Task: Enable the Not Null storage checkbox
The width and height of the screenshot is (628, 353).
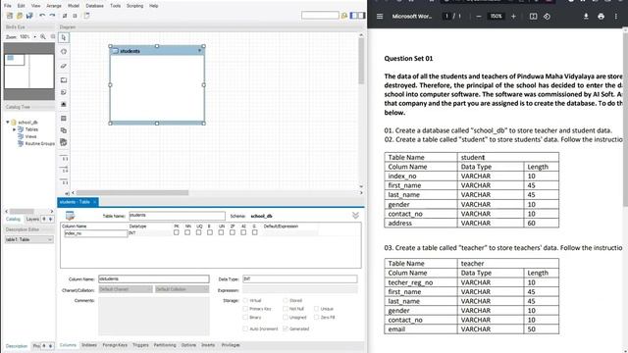Action: [x=286, y=309]
